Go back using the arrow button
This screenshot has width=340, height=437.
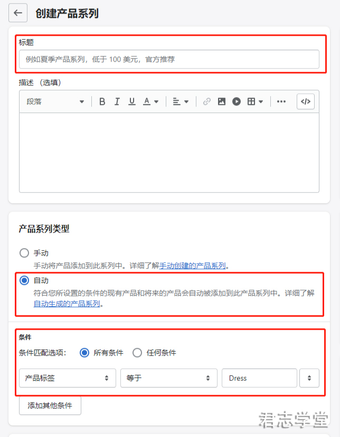[18, 13]
